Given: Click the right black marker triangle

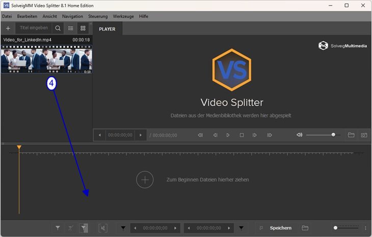Looking at the screenshot, I should click(x=241, y=228).
